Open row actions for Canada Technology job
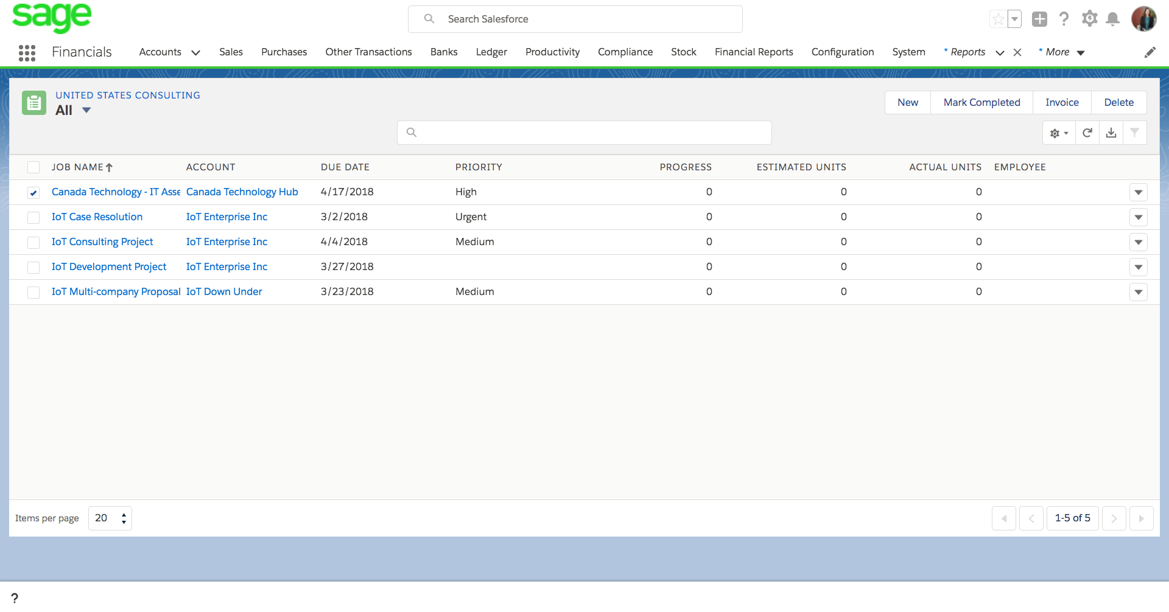This screenshot has height=612, width=1169. pos(1139,192)
